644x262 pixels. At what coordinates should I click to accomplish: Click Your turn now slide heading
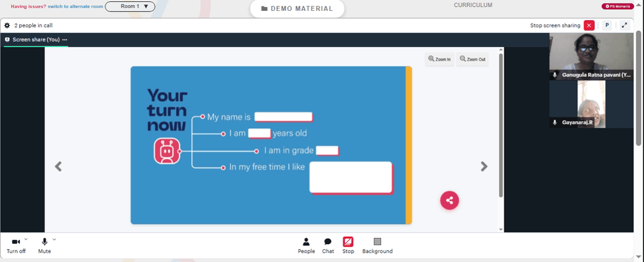(x=167, y=111)
